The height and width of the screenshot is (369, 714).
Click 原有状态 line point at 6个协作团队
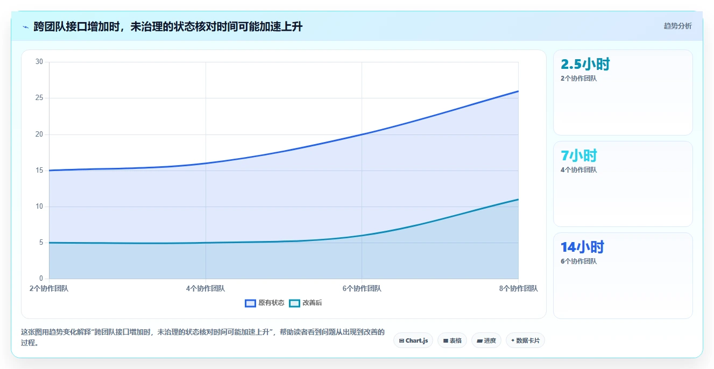[x=362, y=134]
